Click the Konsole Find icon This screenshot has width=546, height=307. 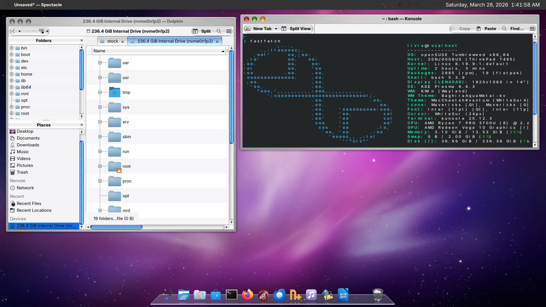pos(504,29)
